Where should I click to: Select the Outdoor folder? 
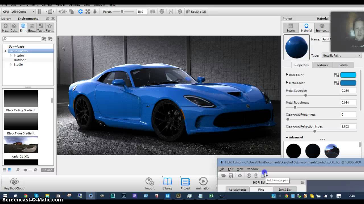tap(20, 60)
